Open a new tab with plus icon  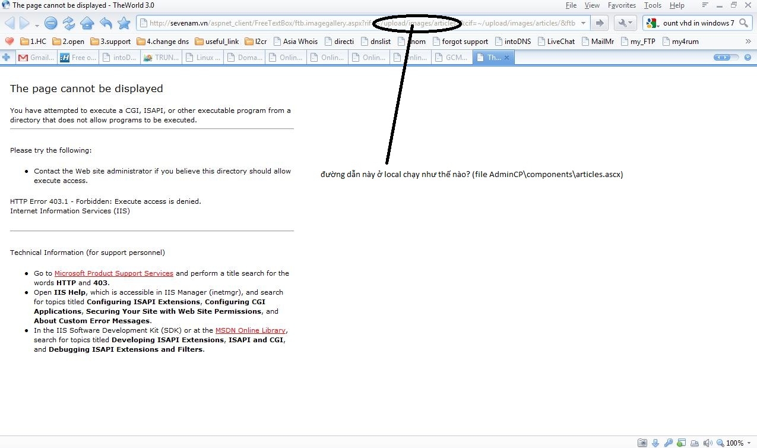[7, 58]
